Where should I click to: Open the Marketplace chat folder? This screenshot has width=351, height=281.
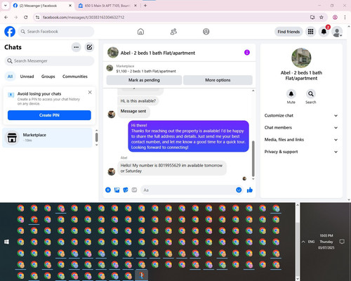coord(47,138)
